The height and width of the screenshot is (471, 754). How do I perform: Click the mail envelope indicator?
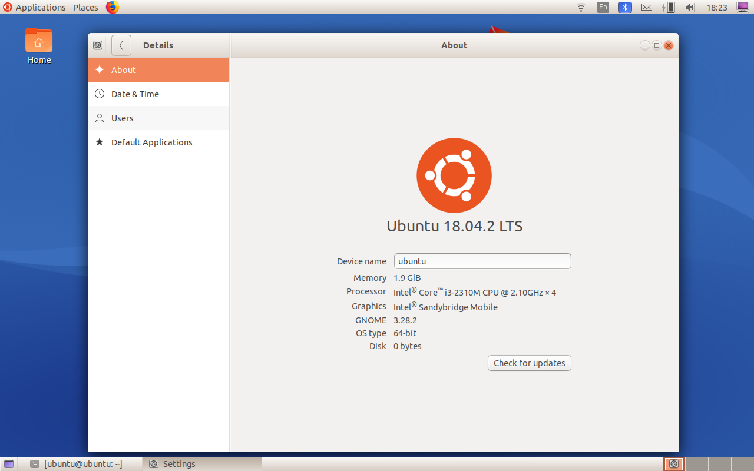(646, 8)
